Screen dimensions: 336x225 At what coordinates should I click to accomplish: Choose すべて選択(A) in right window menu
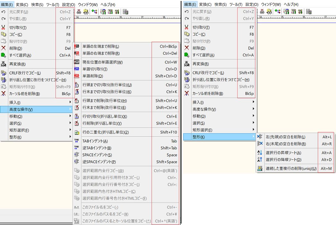220,55
